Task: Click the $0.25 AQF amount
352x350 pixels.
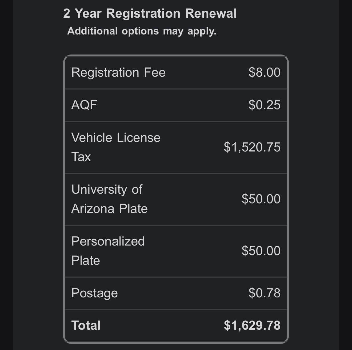Action: (x=264, y=105)
